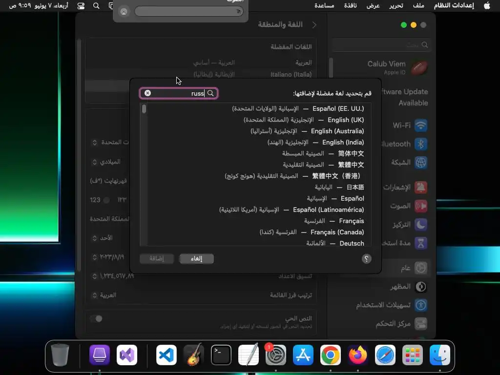The image size is (500, 375).
Task: Launch Visual Studio Code from dock
Action: point(167,355)
